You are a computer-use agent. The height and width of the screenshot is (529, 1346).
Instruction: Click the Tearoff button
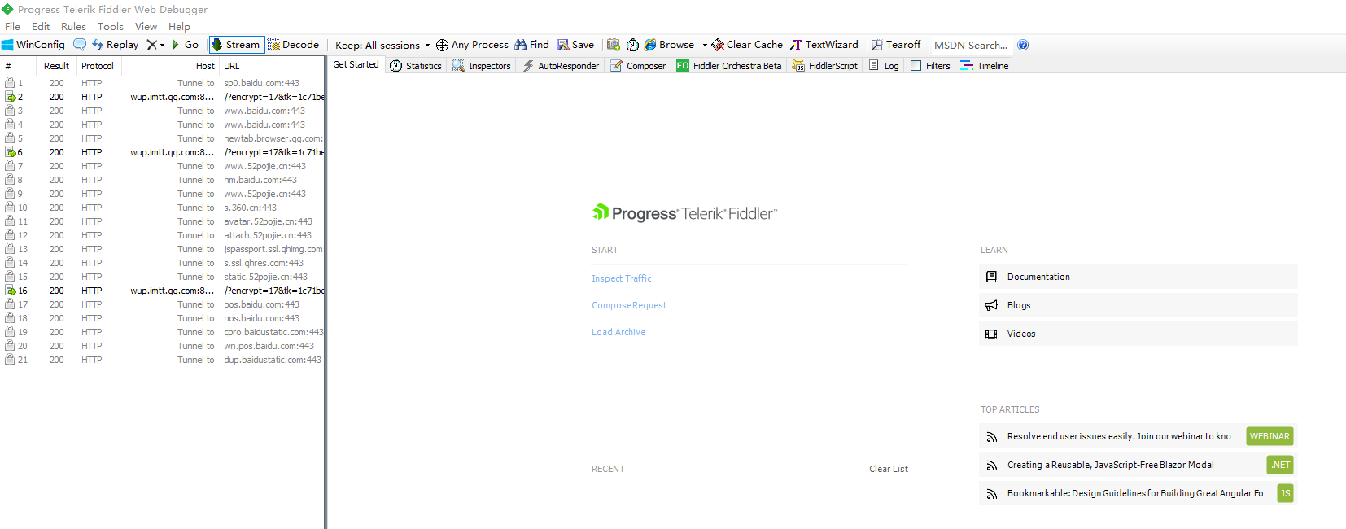(x=896, y=45)
